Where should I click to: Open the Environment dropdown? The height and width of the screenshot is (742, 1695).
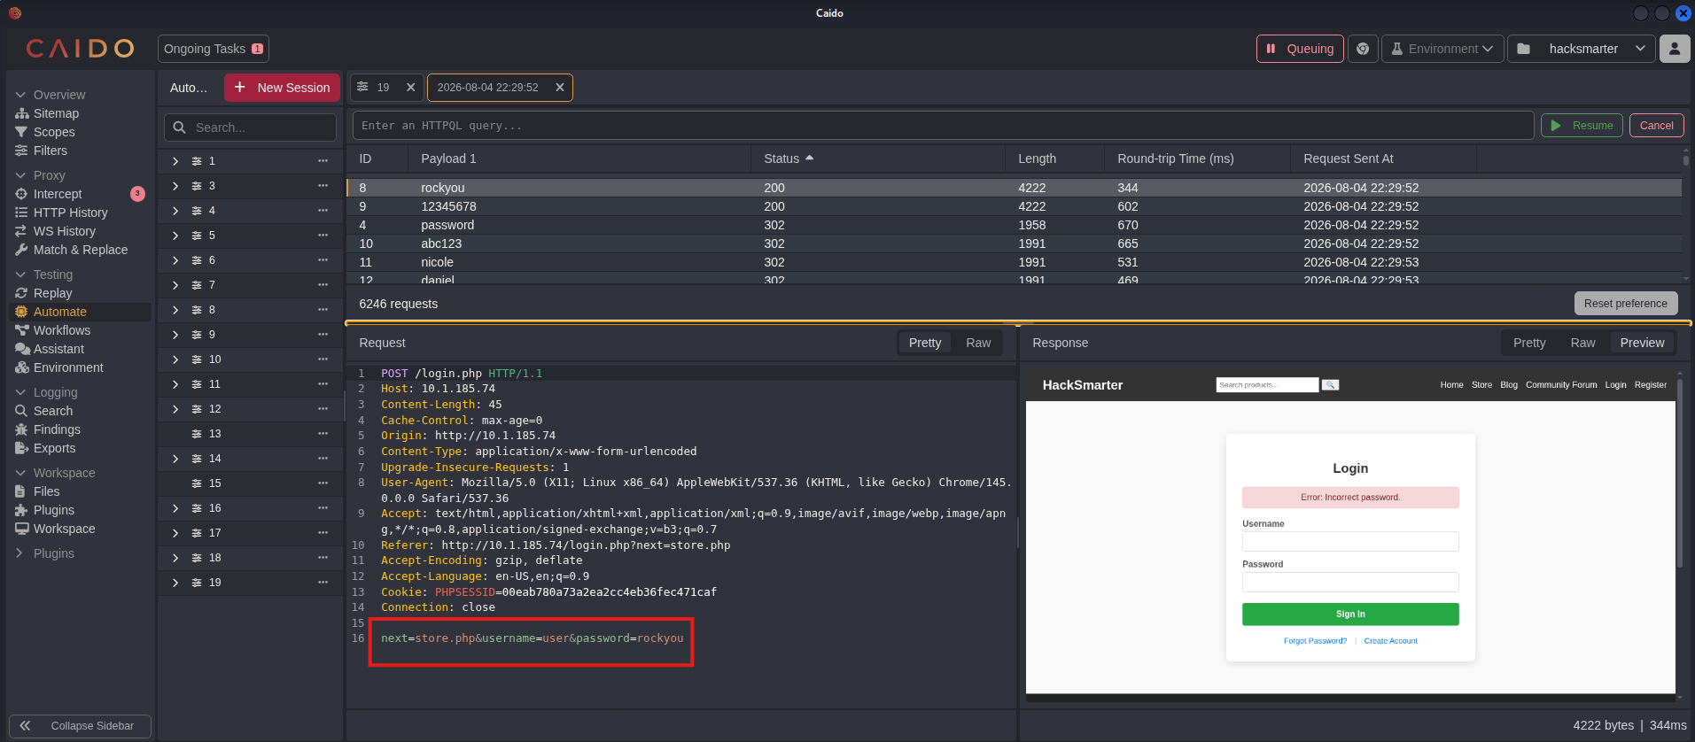point(1442,49)
